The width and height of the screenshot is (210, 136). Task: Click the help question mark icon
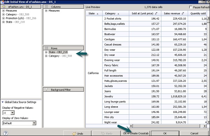pyautogui.click(x=6, y=133)
